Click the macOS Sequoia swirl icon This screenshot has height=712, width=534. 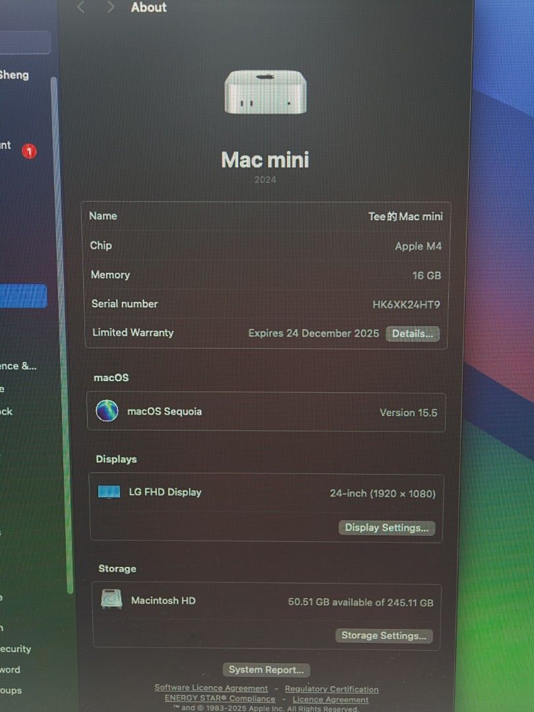click(106, 413)
